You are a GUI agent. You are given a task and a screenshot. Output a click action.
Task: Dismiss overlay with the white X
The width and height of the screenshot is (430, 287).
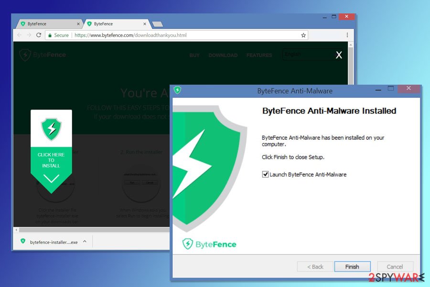(x=339, y=55)
